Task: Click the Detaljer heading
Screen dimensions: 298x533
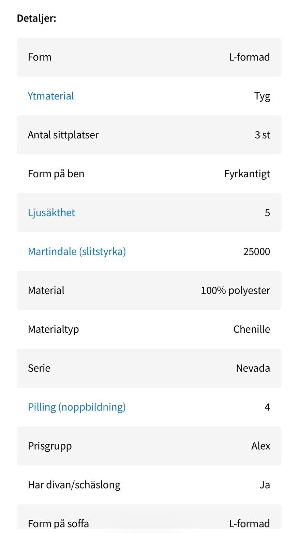Action: [x=36, y=18]
